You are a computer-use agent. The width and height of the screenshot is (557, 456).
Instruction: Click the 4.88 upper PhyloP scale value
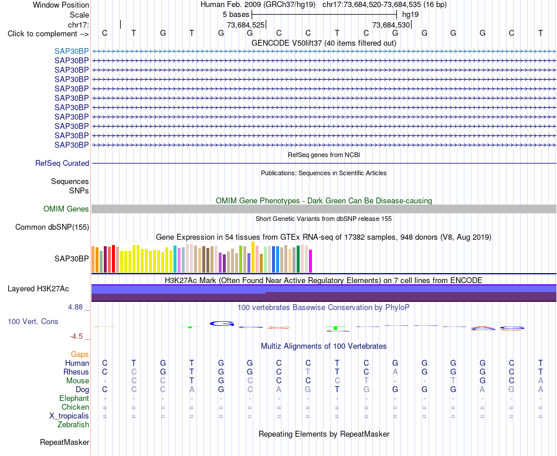75,307
